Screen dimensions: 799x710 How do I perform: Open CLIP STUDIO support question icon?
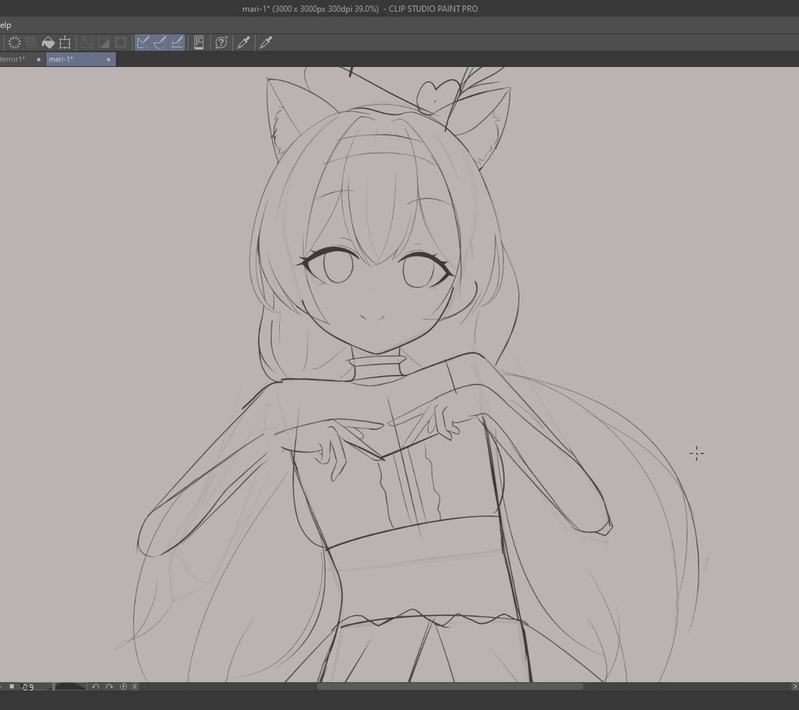pyautogui.click(x=221, y=43)
